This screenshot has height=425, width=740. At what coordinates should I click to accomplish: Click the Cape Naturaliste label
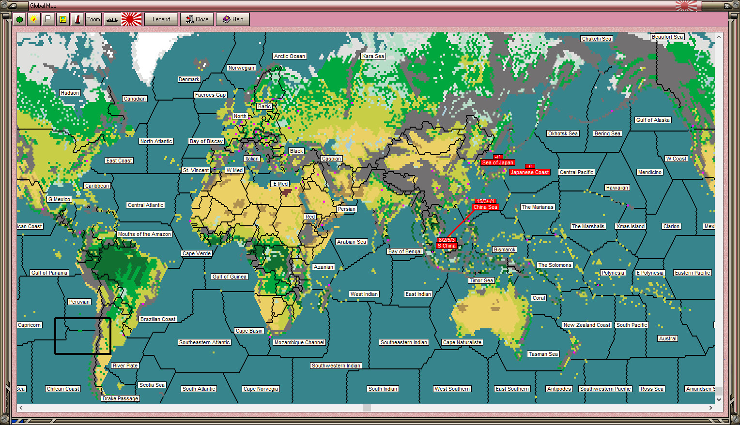[462, 342]
